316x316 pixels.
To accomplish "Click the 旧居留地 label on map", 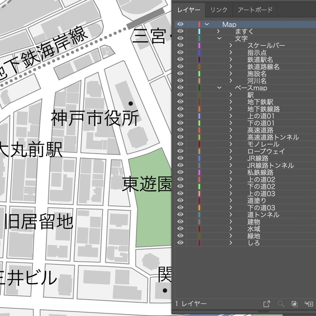I will click(38, 222).
